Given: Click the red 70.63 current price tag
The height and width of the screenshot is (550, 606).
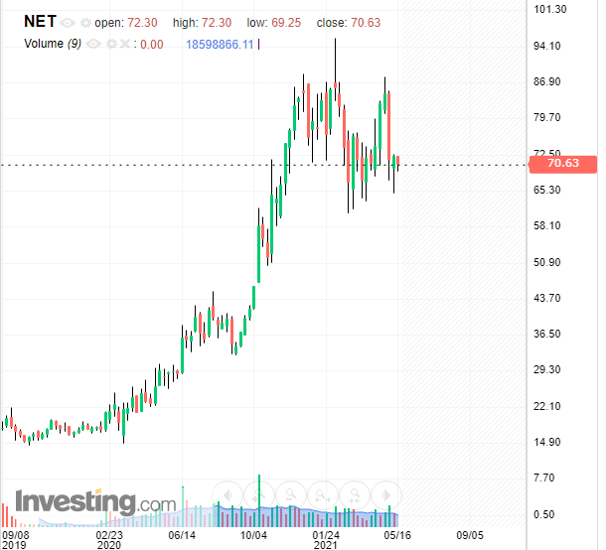Looking at the screenshot, I should coord(561,164).
